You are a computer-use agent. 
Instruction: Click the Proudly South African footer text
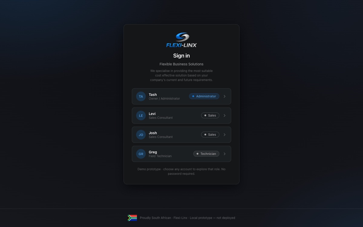click(187, 218)
